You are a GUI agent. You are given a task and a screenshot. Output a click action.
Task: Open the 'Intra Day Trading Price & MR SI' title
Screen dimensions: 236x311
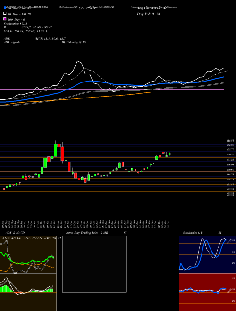click(96, 233)
